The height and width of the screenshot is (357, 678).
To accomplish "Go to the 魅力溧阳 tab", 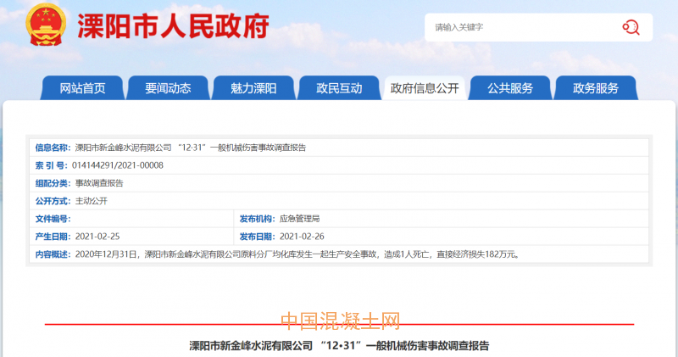I will (253, 88).
